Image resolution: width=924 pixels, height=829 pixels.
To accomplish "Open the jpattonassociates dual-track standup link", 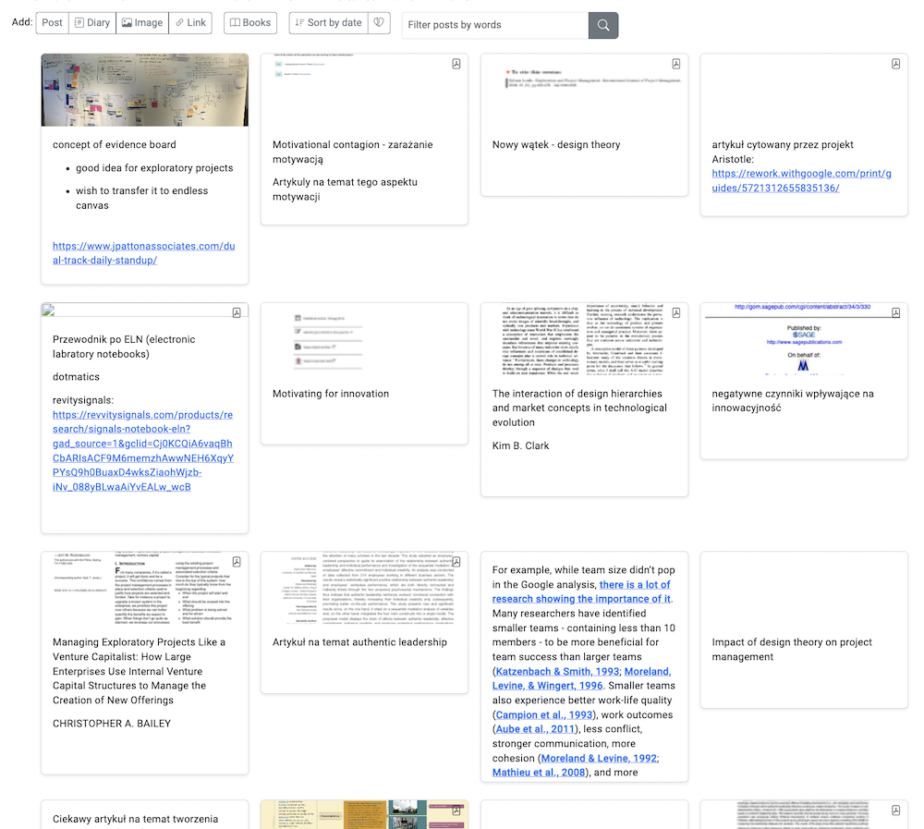I will click(x=144, y=253).
